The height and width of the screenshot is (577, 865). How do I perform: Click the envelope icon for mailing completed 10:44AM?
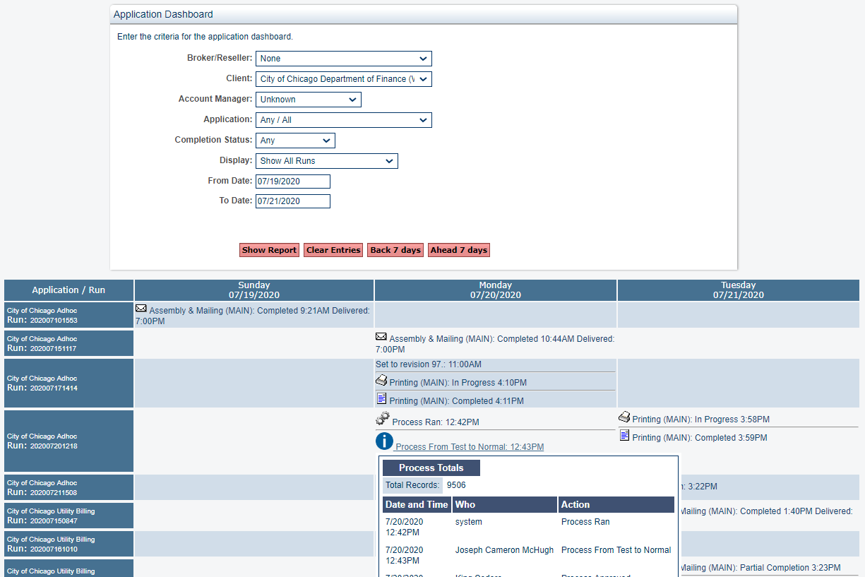[x=381, y=337]
